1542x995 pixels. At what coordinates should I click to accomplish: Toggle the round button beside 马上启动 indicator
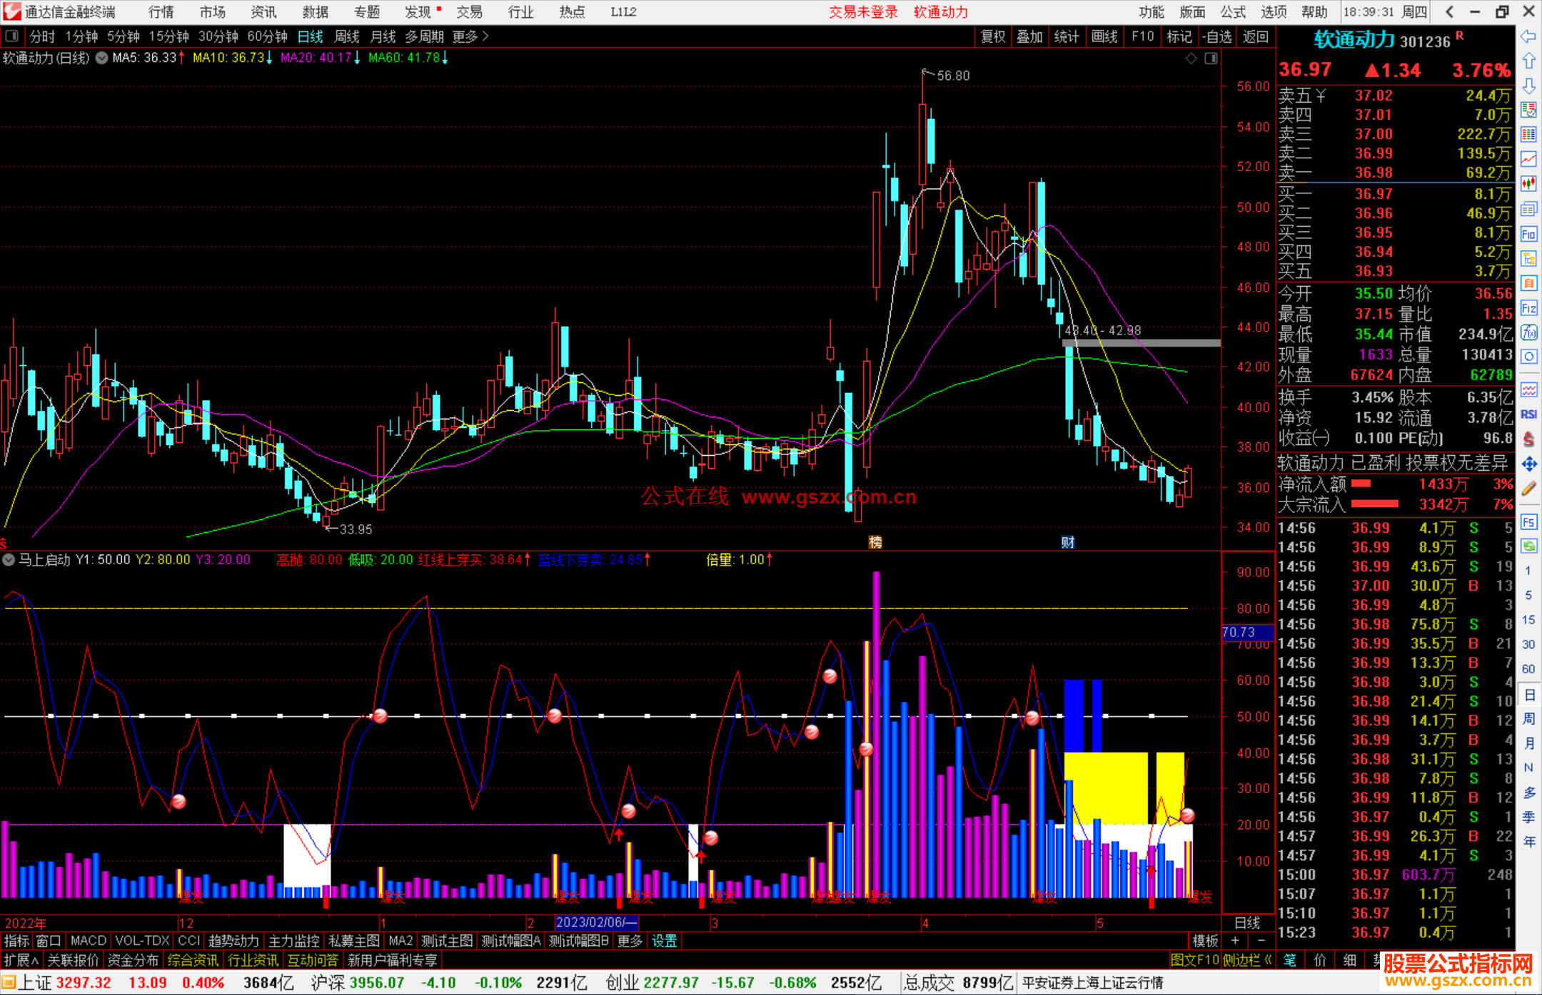pyautogui.click(x=9, y=560)
